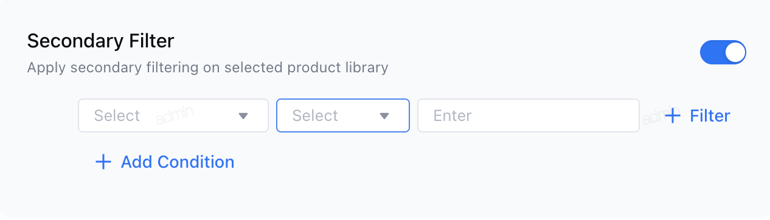Click the admin watermark near the first dropdown

click(173, 117)
